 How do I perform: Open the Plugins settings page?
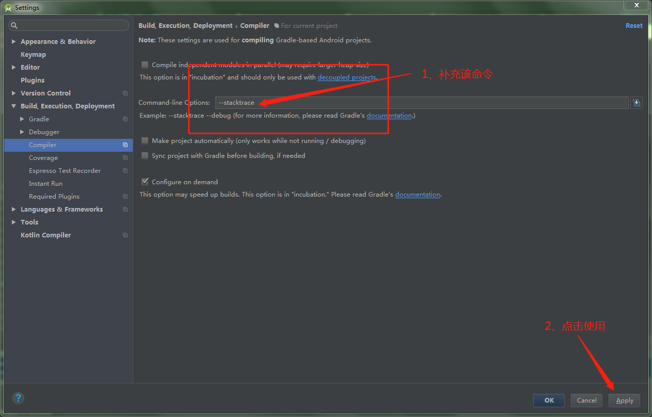click(33, 80)
